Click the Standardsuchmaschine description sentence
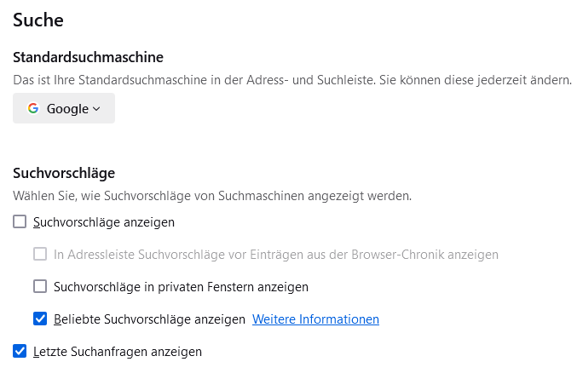 (291, 80)
